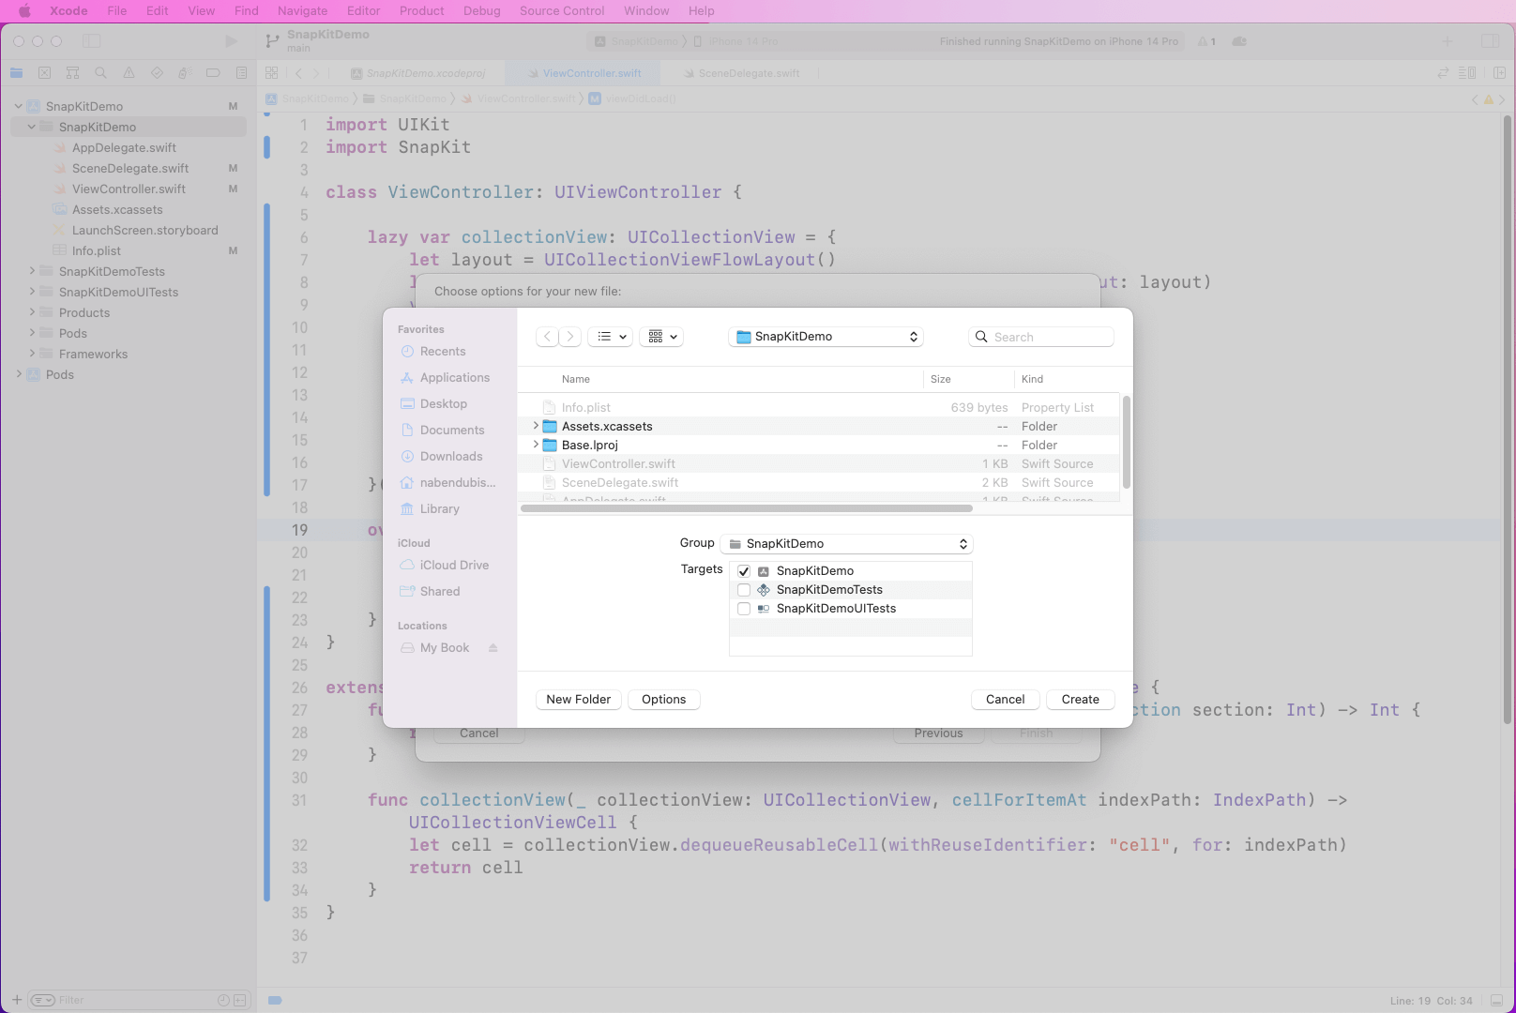
Task: Click the New Folder button
Action: click(x=578, y=700)
